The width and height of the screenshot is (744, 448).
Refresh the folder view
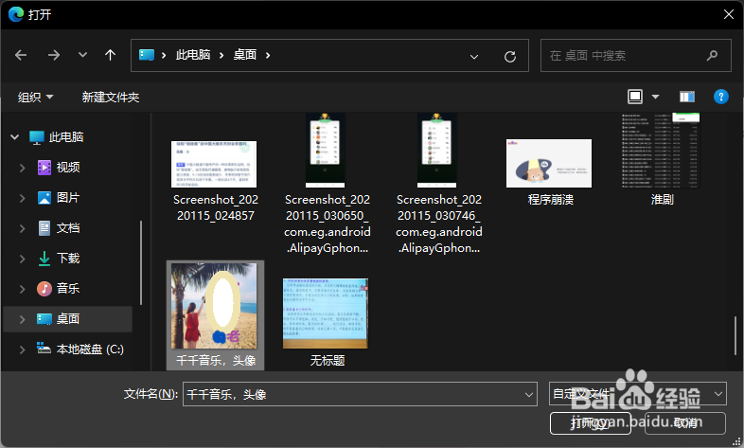(x=510, y=57)
